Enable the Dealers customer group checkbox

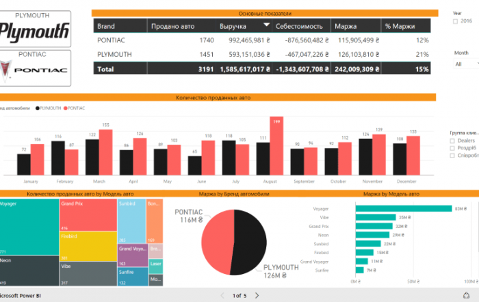coord(452,141)
